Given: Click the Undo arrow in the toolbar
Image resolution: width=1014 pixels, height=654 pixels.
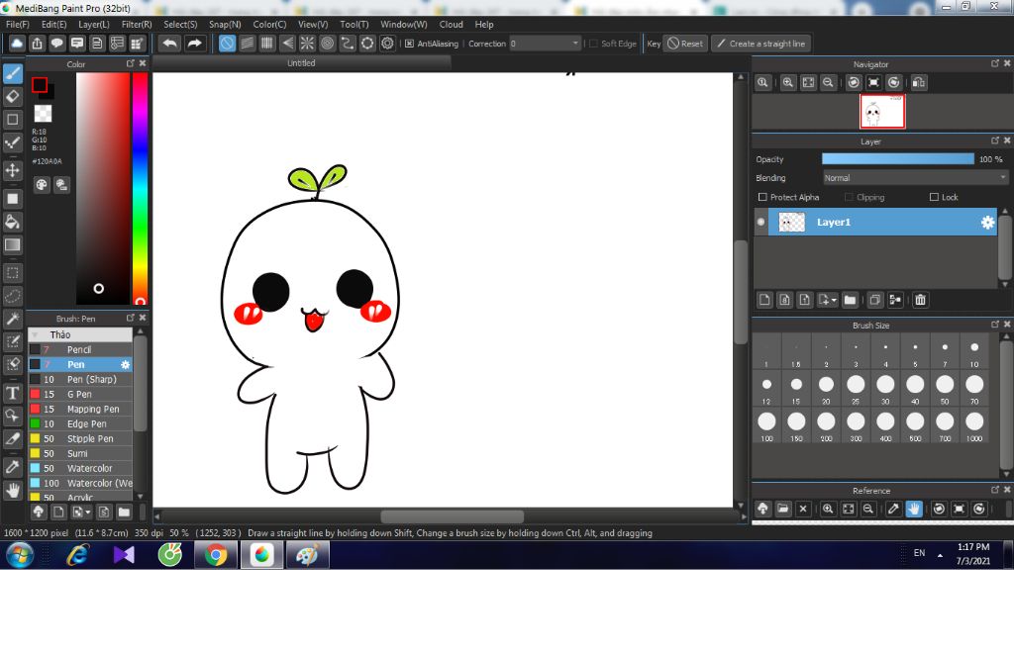Looking at the screenshot, I should 170,44.
